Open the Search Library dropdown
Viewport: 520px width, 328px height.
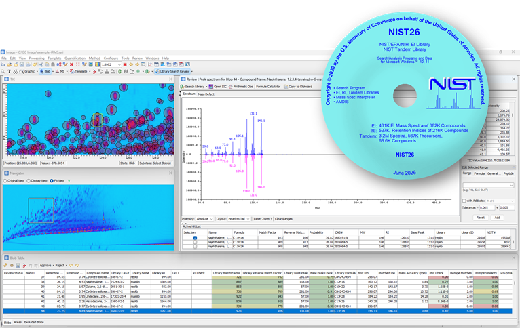[x=206, y=86]
